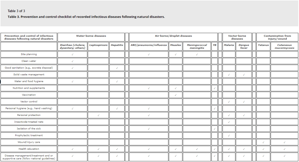
Task: Click the ARI/pneumonia/influenza column header
Action: tap(149, 45)
